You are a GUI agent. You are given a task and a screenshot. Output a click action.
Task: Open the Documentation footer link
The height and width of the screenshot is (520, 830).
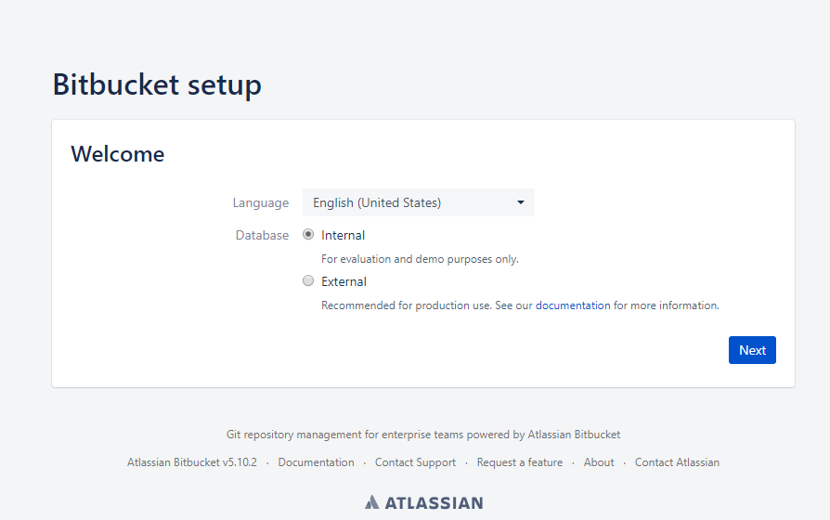(316, 462)
